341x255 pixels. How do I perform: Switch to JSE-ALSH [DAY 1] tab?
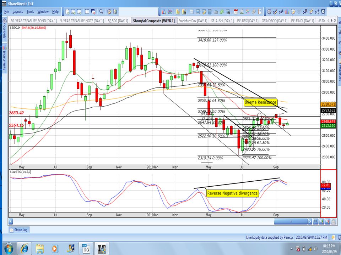[222, 21]
